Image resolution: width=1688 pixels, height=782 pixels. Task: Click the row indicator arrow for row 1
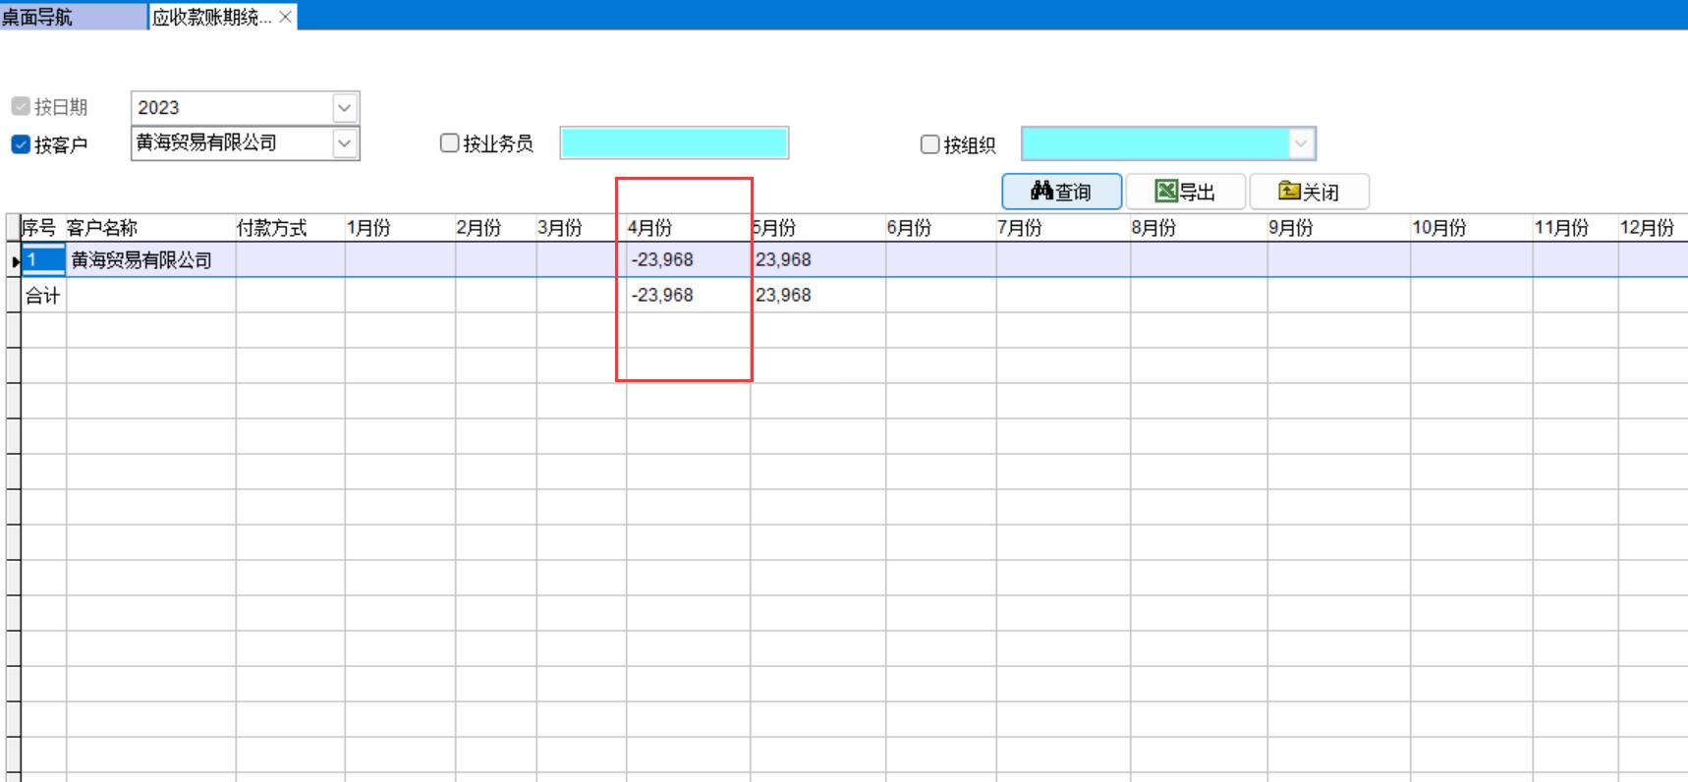15,261
